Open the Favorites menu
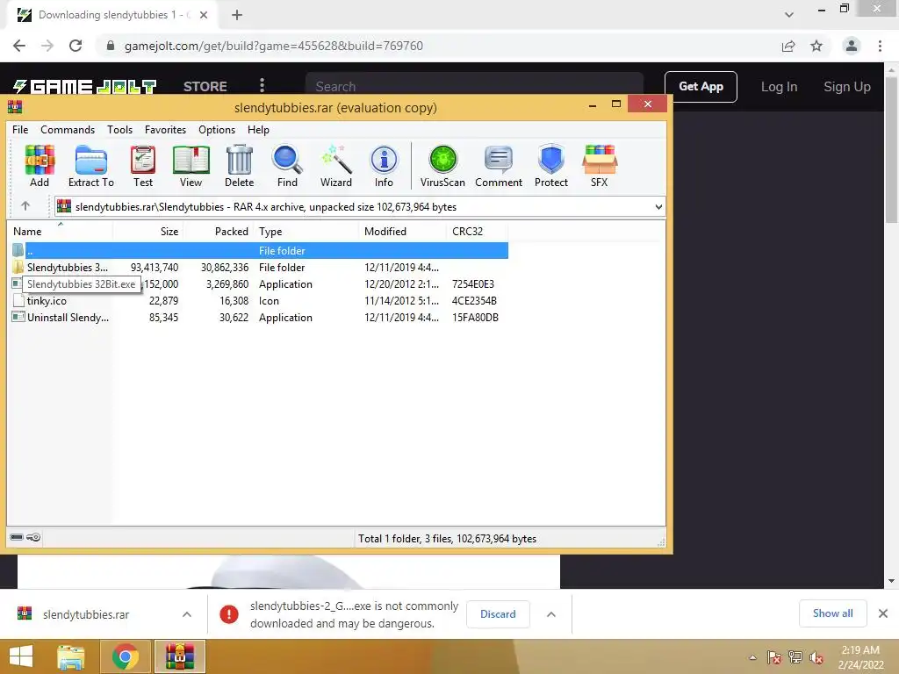 click(x=165, y=130)
